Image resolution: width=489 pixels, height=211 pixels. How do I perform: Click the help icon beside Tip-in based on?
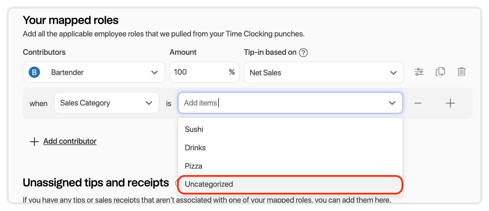click(x=303, y=53)
